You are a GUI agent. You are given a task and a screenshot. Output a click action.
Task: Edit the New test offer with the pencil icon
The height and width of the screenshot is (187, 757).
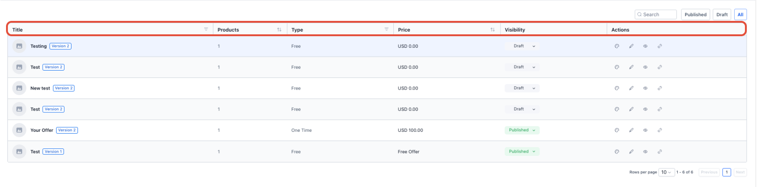[631, 88]
